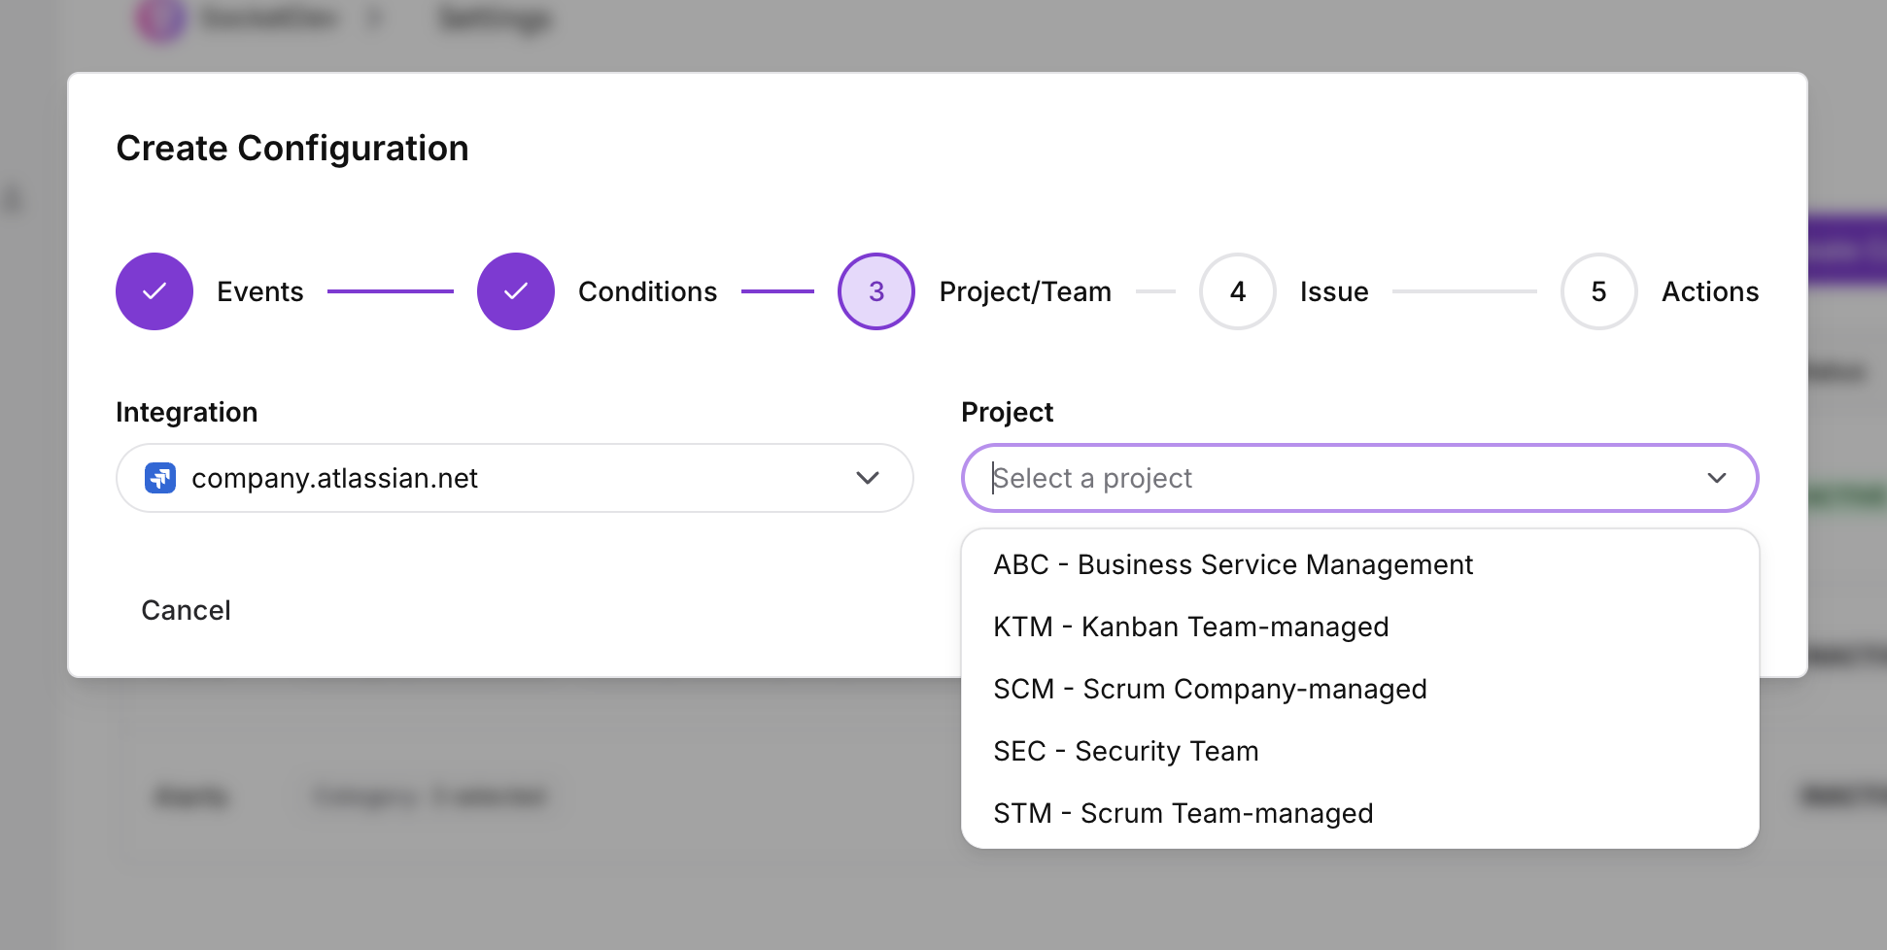Click the Events step label
Screen dimensions: 1887x950
[x=260, y=291]
